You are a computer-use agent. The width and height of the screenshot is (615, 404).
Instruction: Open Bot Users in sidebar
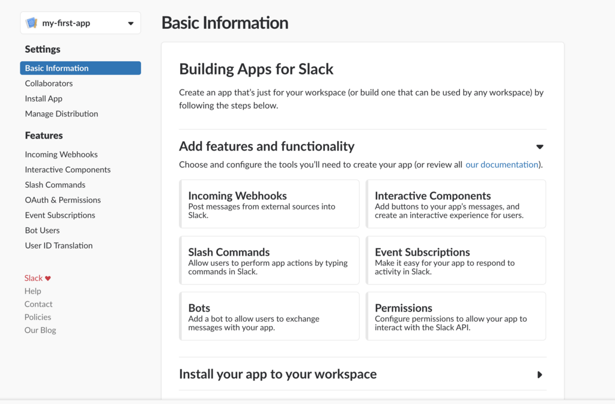43,231
